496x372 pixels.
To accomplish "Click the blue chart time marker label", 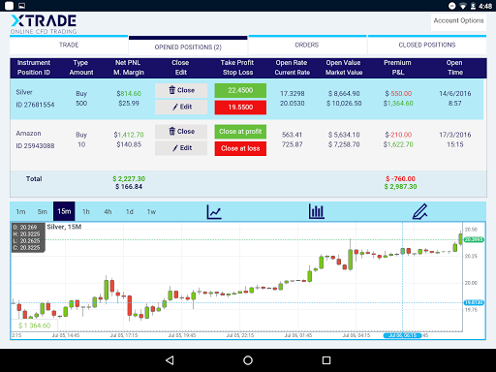I will [x=402, y=335].
